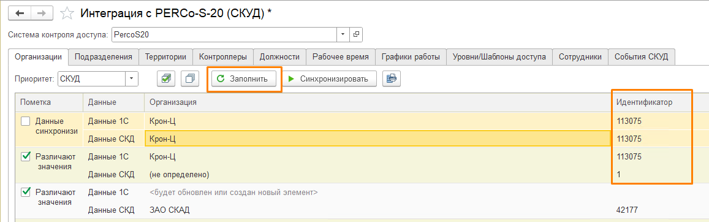Toggle checkbox for Данные синхронизи row

point(26,121)
